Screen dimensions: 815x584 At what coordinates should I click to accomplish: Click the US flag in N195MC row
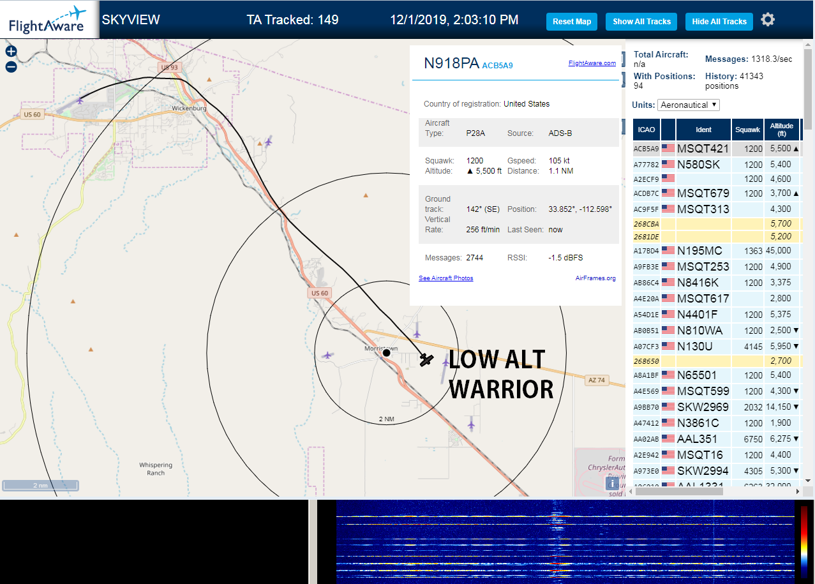coord(668,251)
